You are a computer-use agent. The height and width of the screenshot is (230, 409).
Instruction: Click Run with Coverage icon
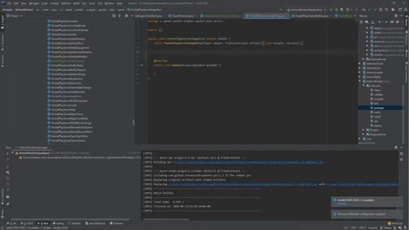pos(342,10)
